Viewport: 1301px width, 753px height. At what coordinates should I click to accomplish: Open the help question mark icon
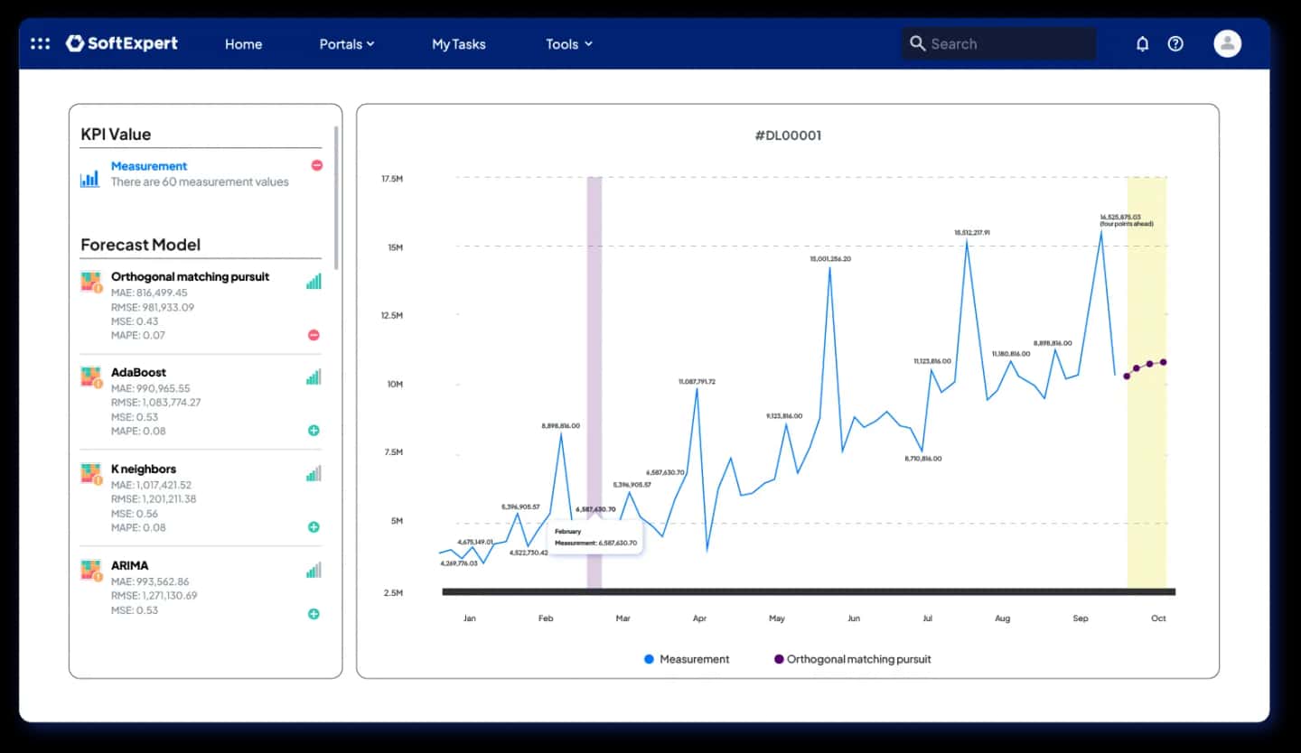click(1175, 43)
